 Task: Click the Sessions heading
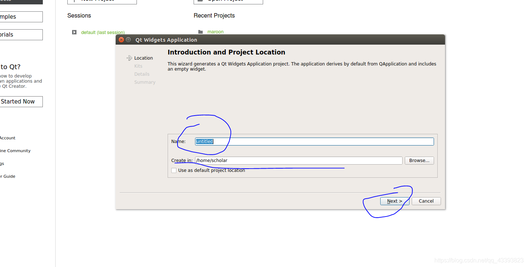tap(79, 16)
